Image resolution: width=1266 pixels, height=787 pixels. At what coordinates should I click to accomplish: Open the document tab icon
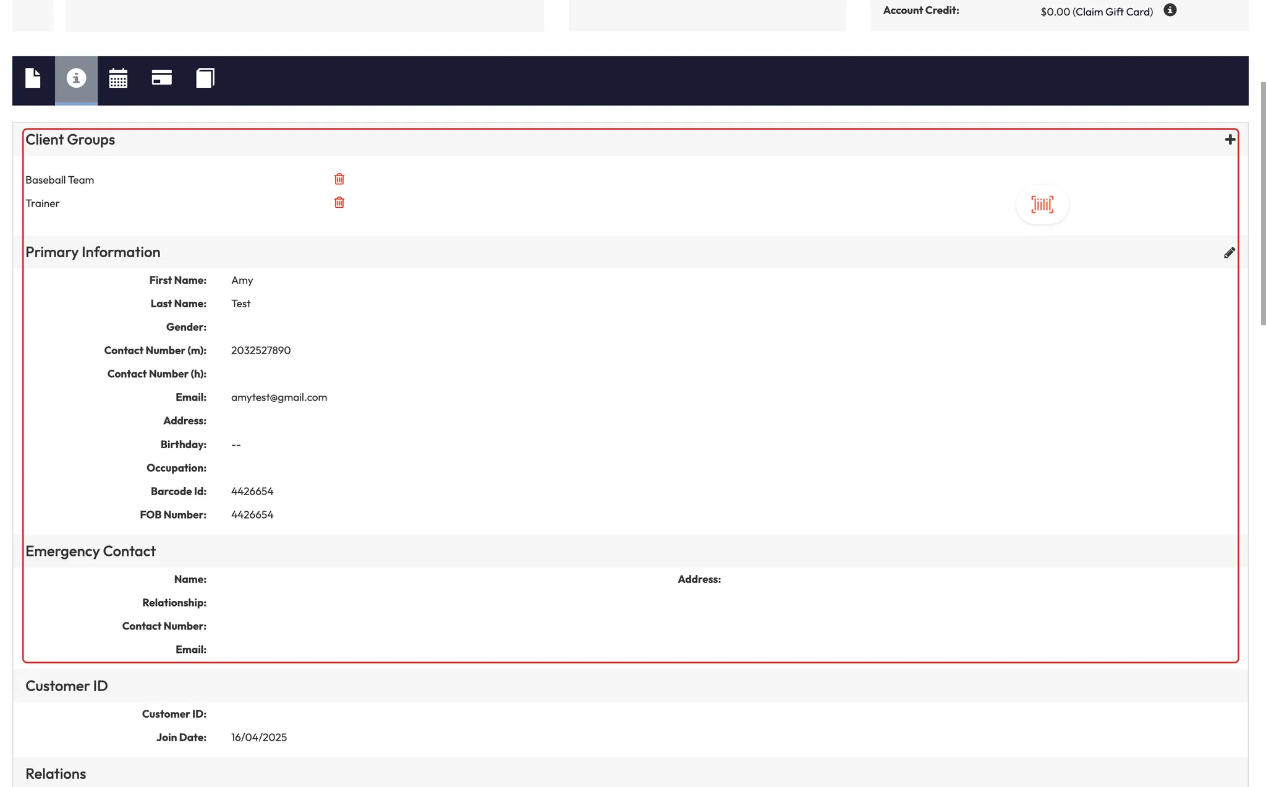(x=33, y=79)
